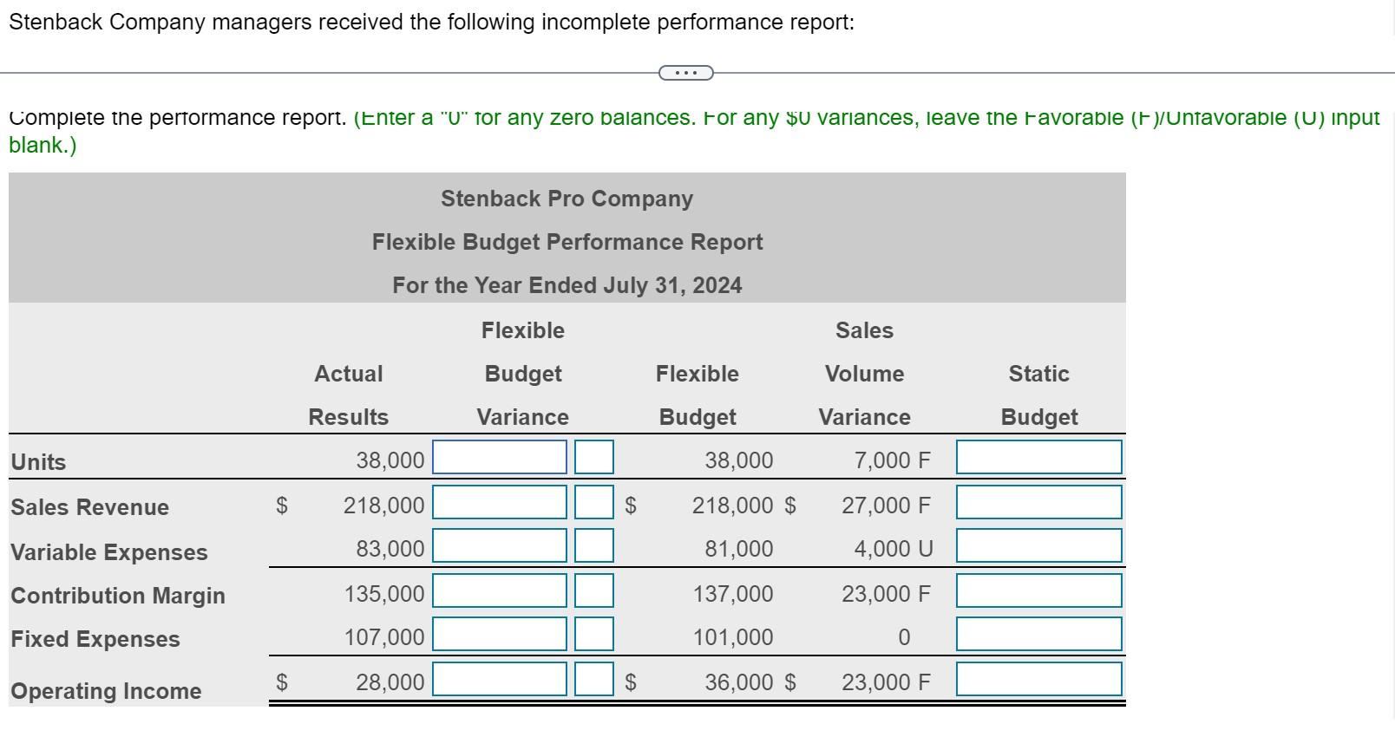Image resolution: width=1395 pixels, height=737 pixels.
Task: Click the Actual Results value 218,000
Action: pyautogui.click(x=384, y=505)
